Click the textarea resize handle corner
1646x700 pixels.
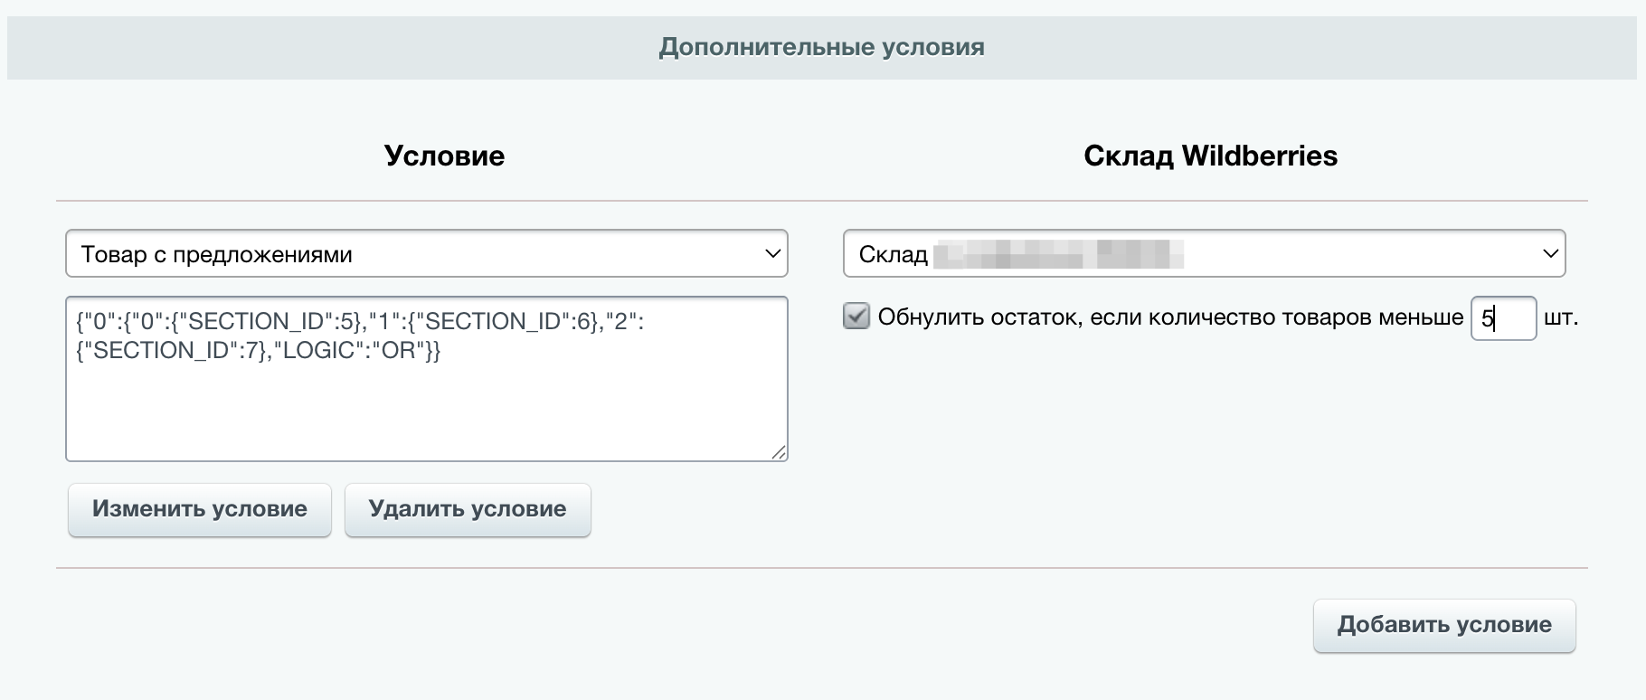click(x=779, y=452)
